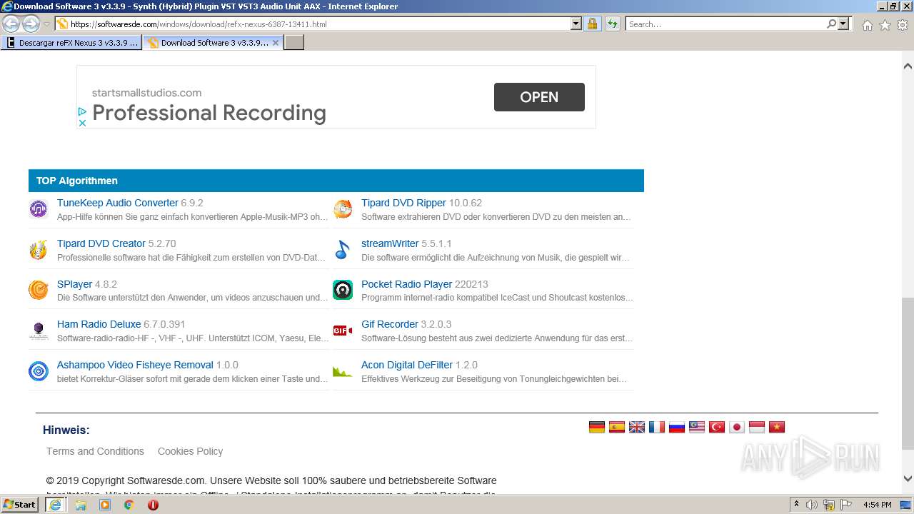Open the Acon Digital DeFilter link
The width and height of the screenshot is (914, 514).
[x=407, y=365]
